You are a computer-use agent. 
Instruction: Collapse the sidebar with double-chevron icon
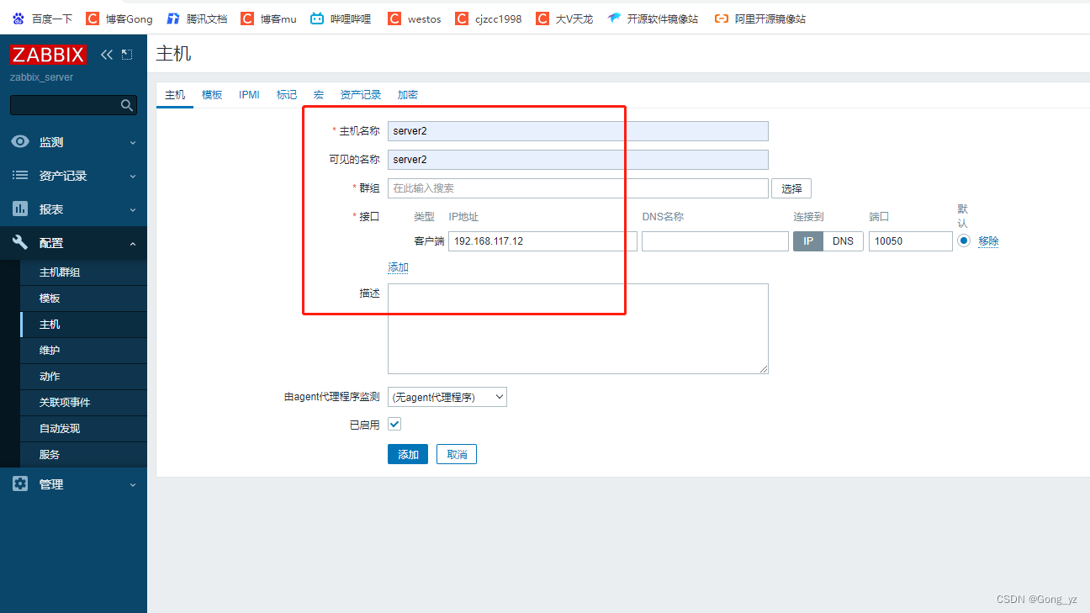pos(107,55)
